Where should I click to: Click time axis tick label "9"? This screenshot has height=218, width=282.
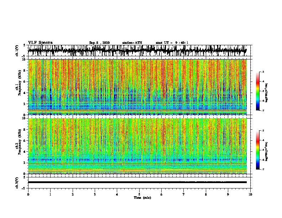pos(228,194)
